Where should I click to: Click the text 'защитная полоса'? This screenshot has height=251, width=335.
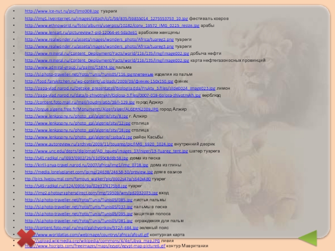coord(152,214)
